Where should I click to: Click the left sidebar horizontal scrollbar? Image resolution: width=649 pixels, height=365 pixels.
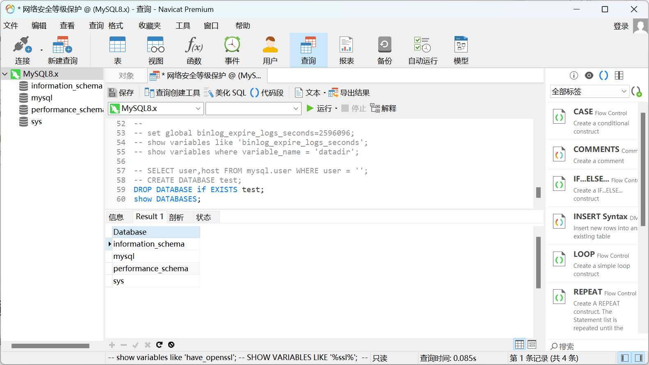click(x=50, y=346)
